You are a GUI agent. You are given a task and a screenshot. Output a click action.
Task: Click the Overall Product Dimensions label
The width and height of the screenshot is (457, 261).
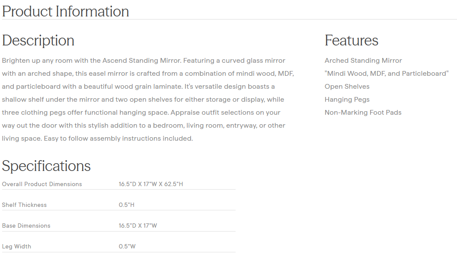(42, 184)
